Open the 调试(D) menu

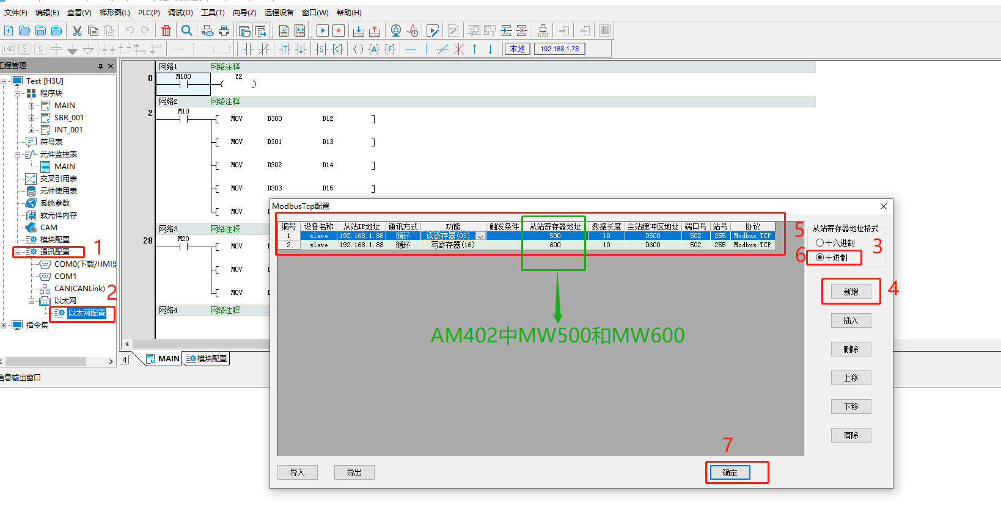coord(180,12)
